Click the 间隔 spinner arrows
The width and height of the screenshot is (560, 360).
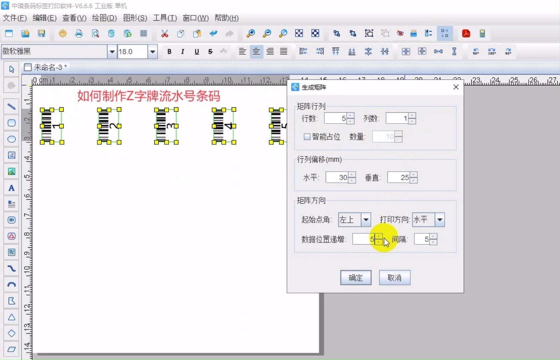(x=433, y=239)
